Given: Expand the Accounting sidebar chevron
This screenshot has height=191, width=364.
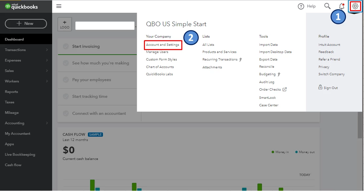Looking at the screenshot, I should tap(47, 123).
